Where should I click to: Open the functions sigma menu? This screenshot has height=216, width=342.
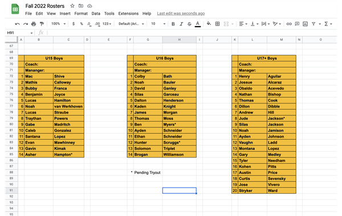[328, 24]
